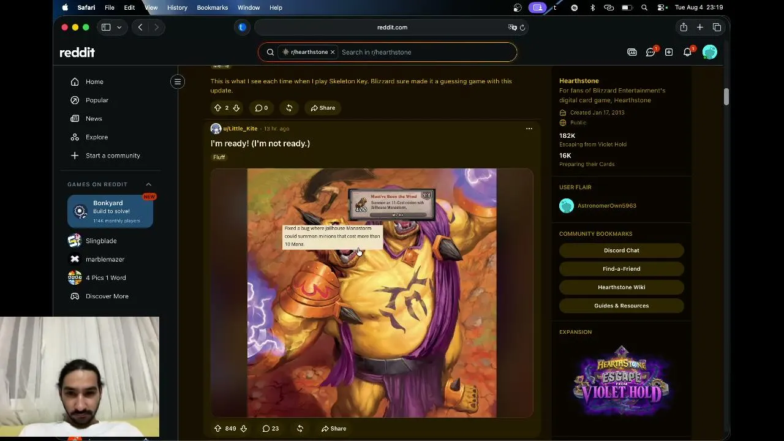Click the blue extension icon beside the address bar
784x441 pixels.
(242, 27)
